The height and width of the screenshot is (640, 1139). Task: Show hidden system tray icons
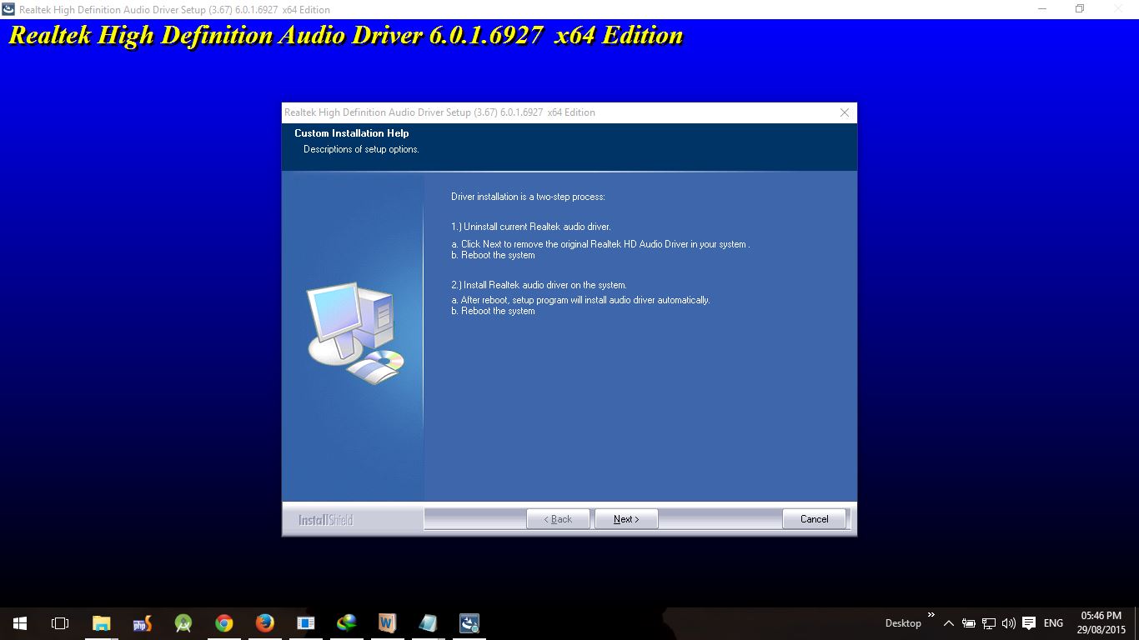[x=948, y=623]
